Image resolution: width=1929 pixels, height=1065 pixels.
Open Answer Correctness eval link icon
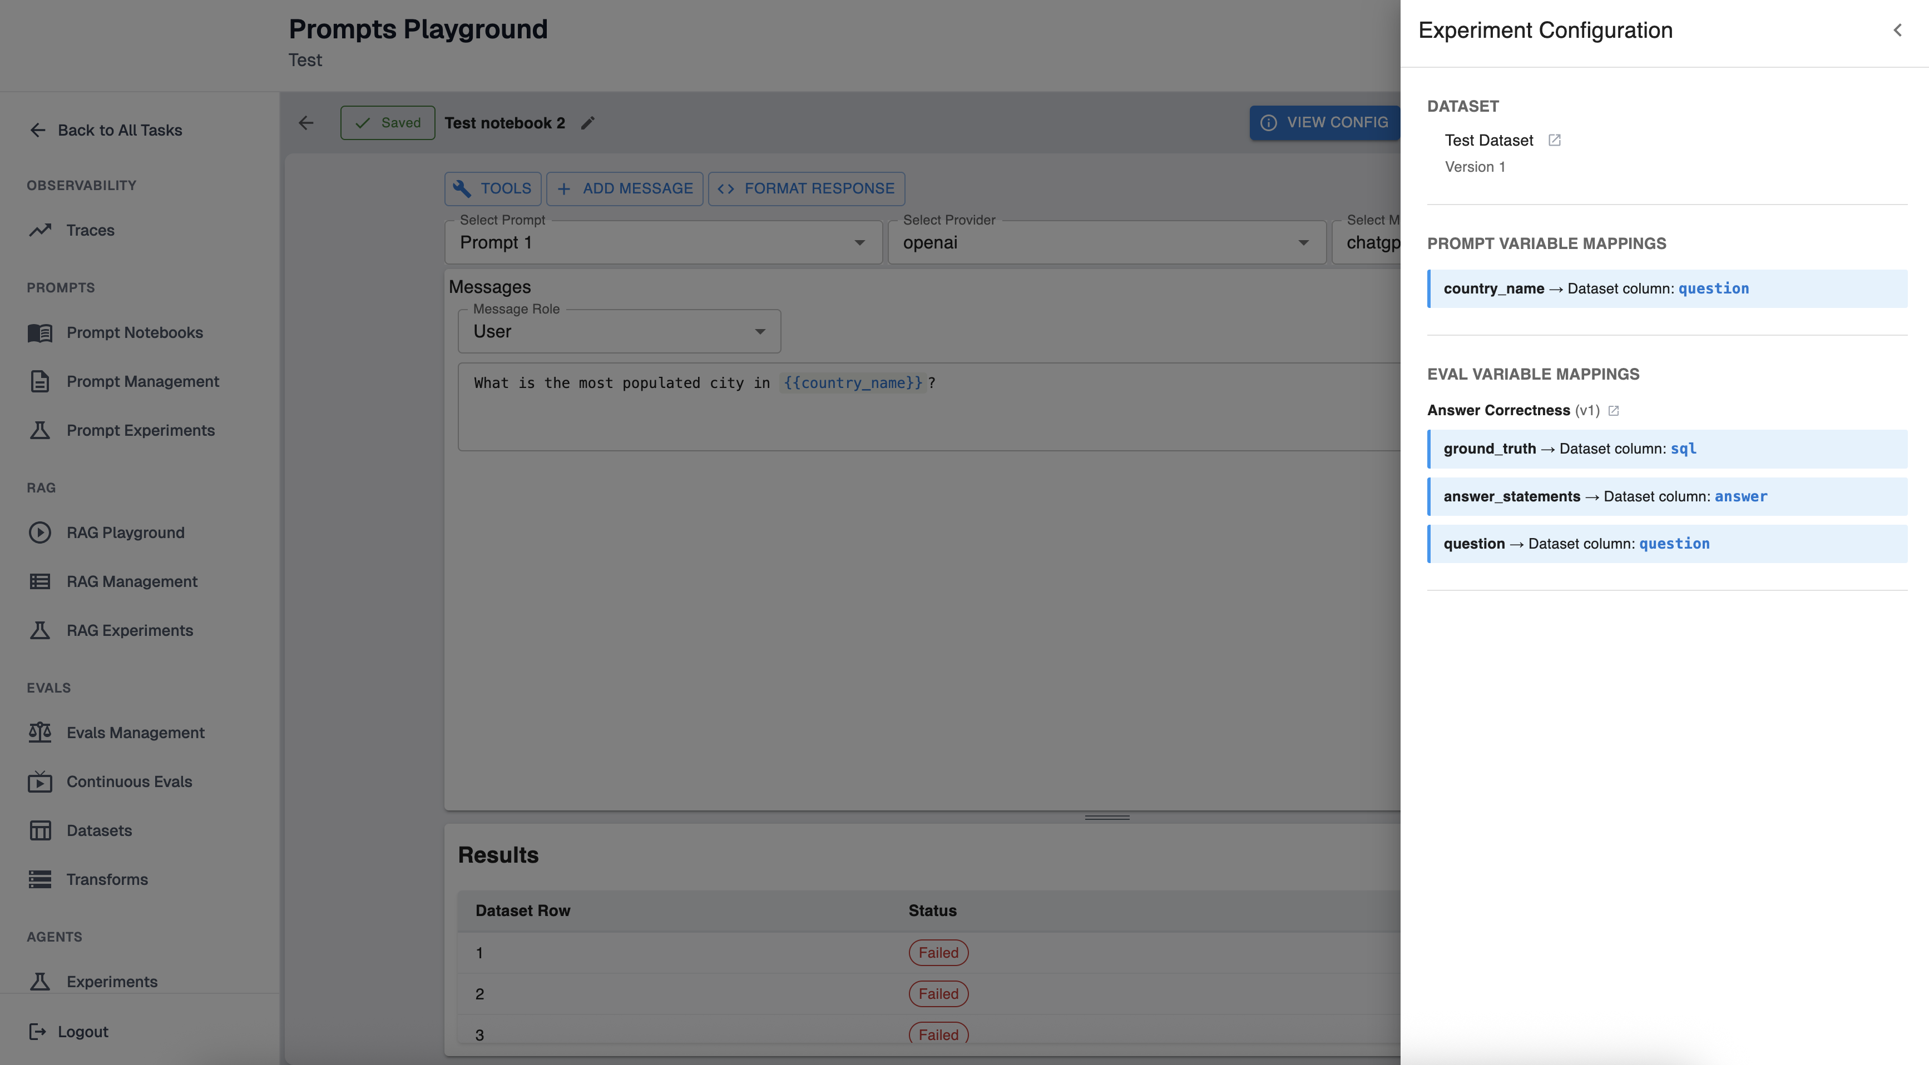(x=1613, y=411)
